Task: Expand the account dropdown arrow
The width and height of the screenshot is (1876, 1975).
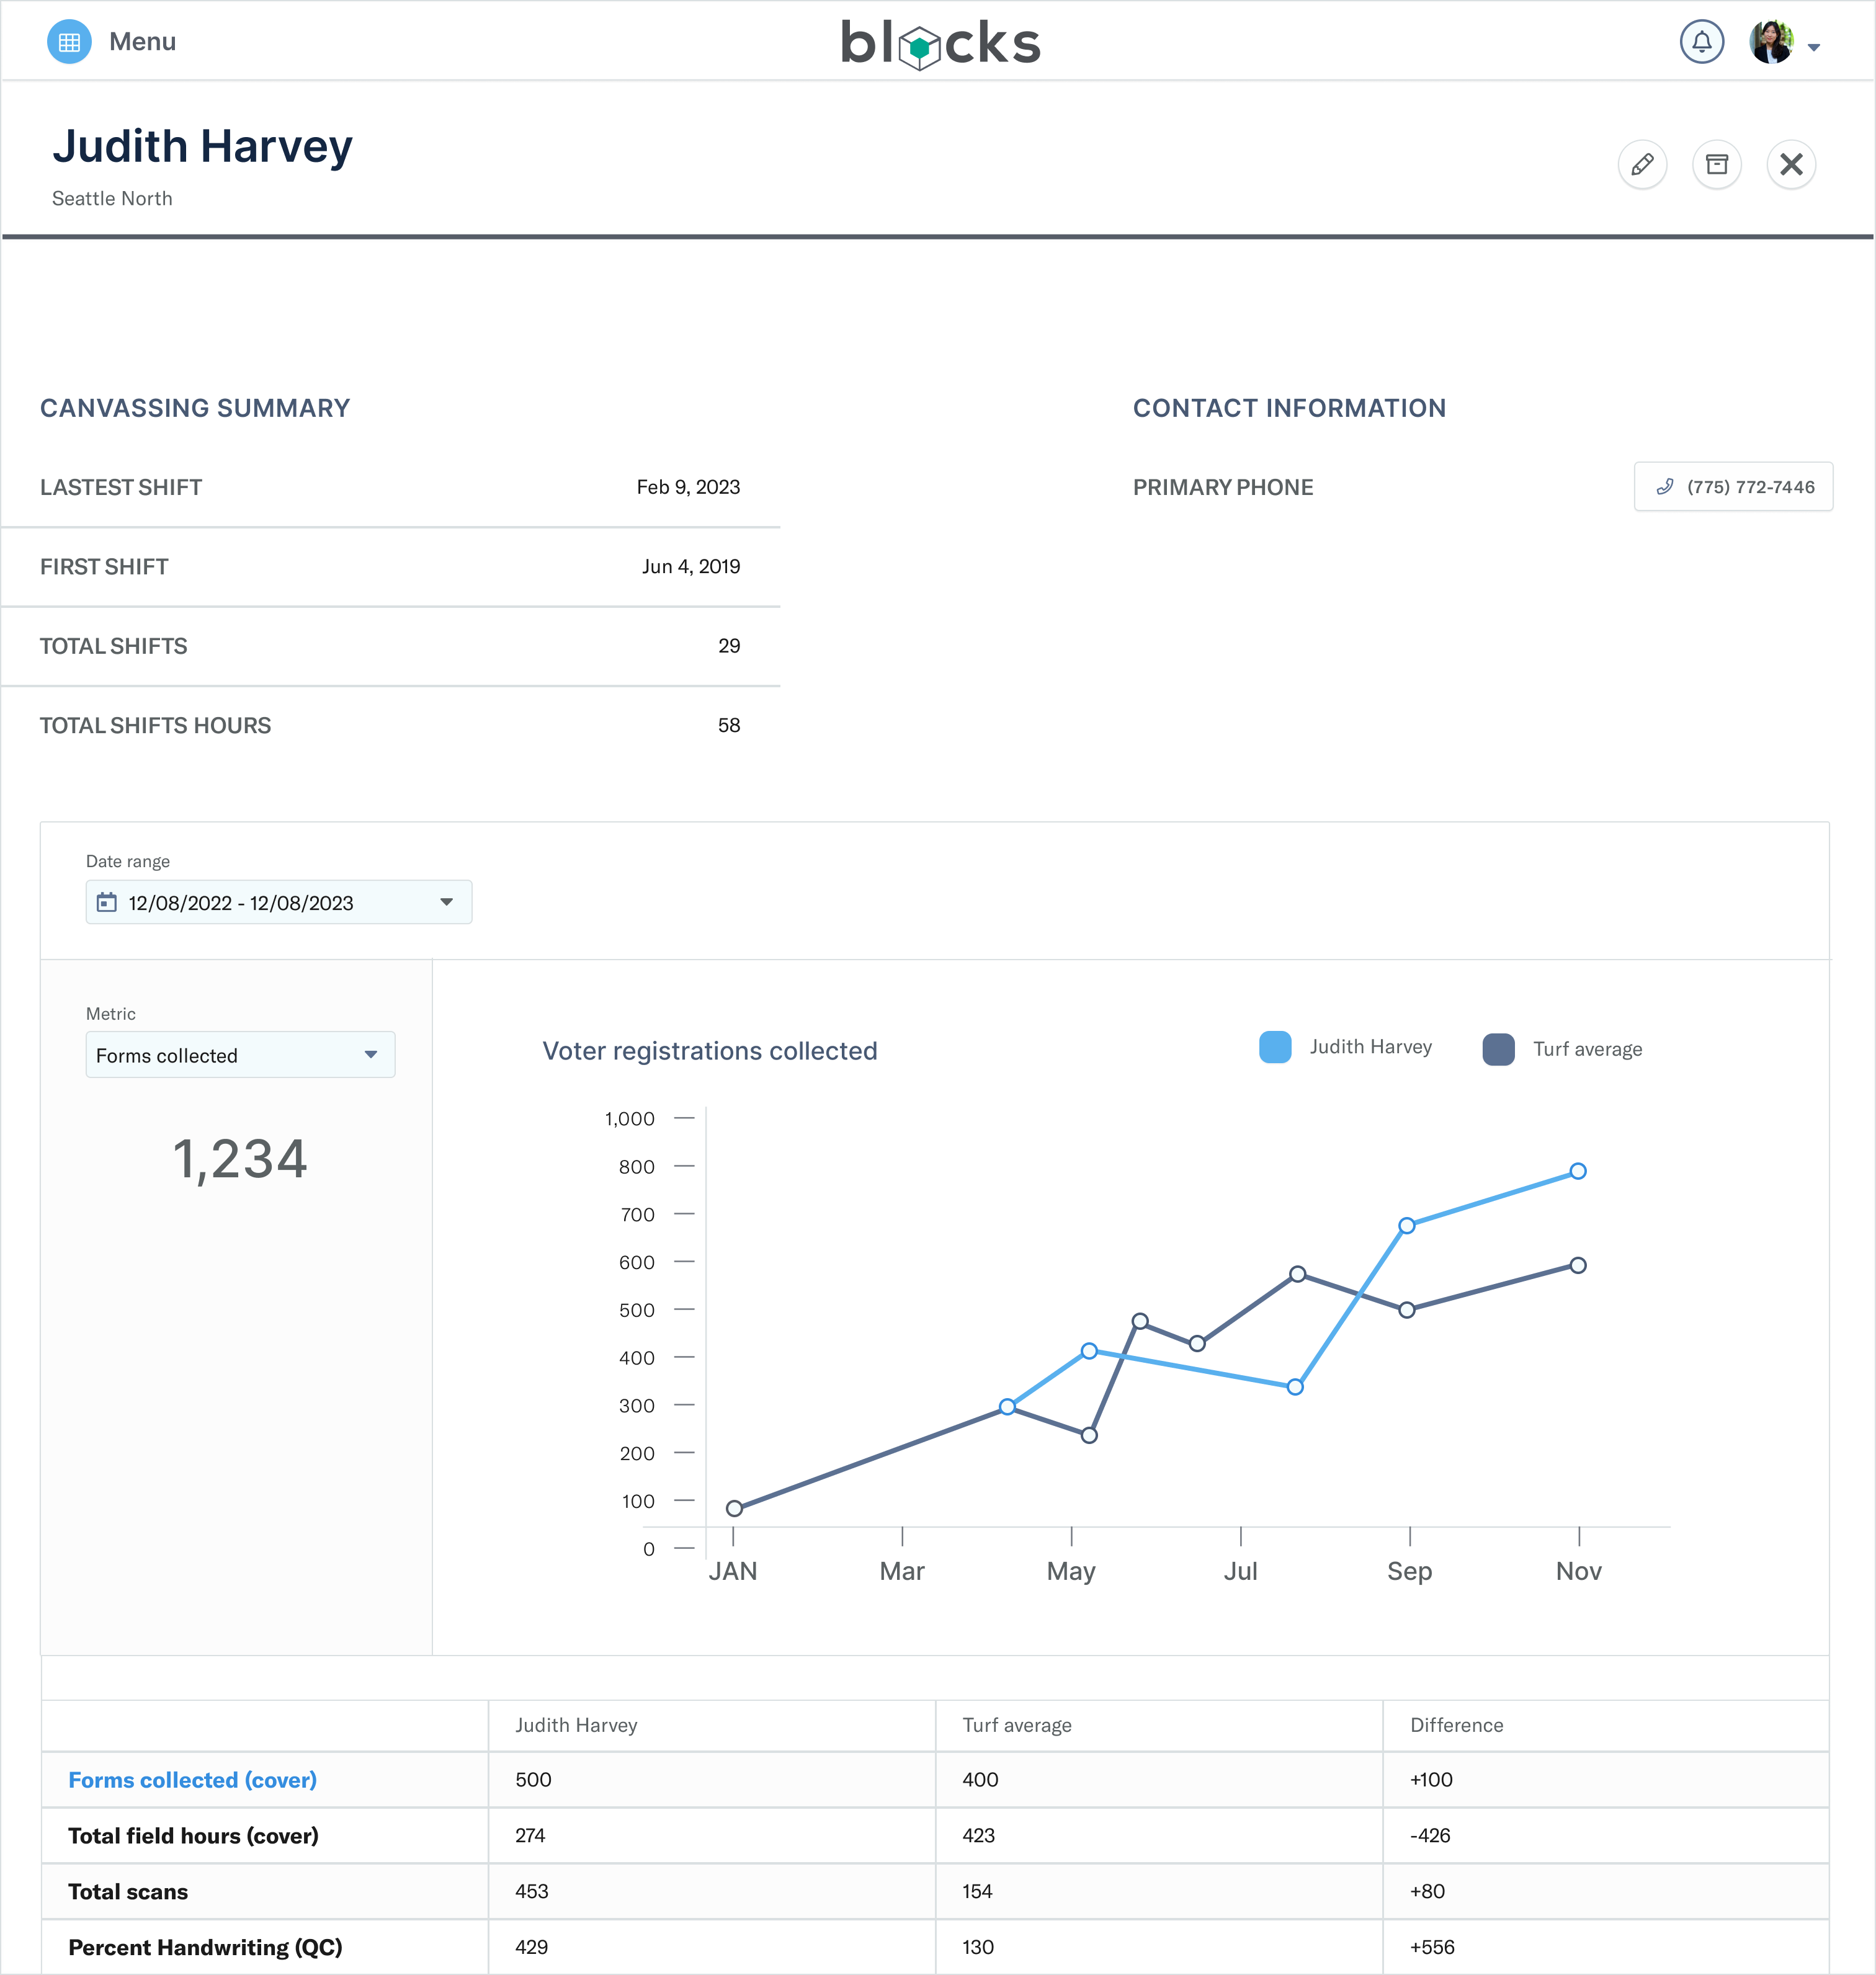Action: 1814,47
